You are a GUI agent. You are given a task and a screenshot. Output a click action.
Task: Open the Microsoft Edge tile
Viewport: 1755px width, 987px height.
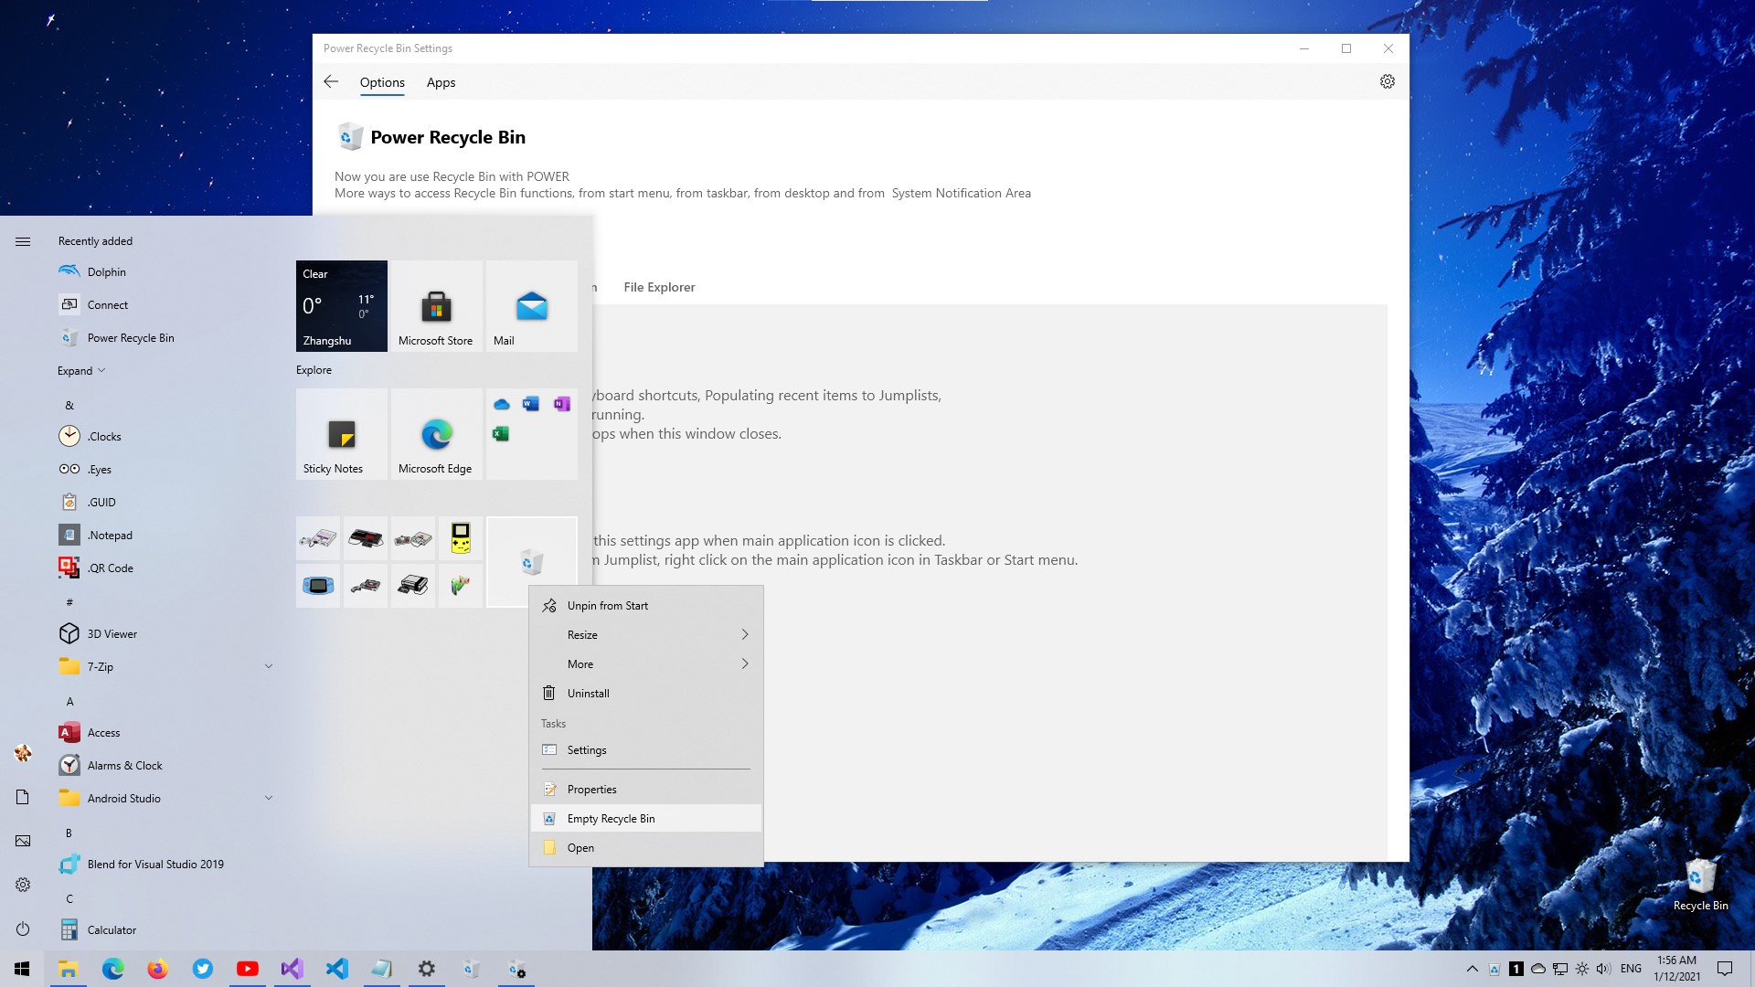click(x=437, y=434)
